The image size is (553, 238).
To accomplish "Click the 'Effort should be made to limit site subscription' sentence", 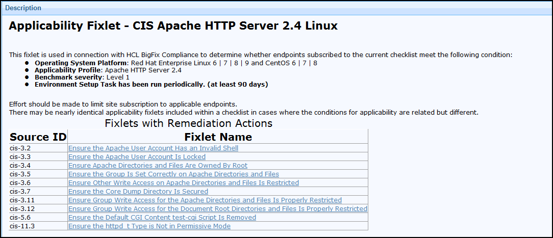I will pyautogui.click(x=123, y=104).
